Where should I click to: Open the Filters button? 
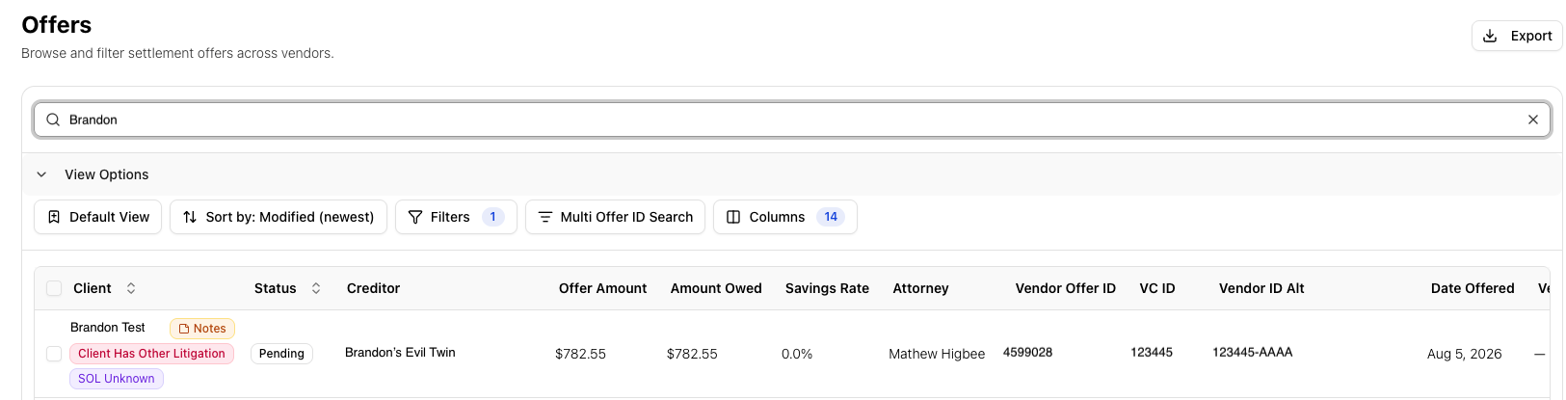(x=456, y=217)
